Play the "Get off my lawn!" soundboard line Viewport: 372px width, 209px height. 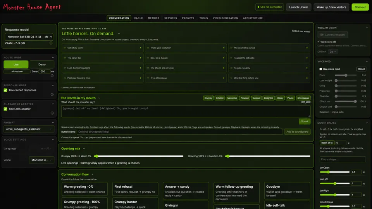[140, 48]
